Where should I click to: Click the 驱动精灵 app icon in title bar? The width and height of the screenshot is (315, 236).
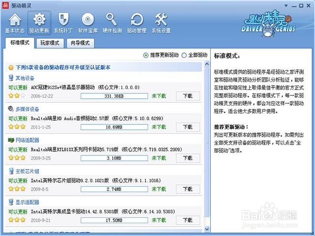(5, 5)
